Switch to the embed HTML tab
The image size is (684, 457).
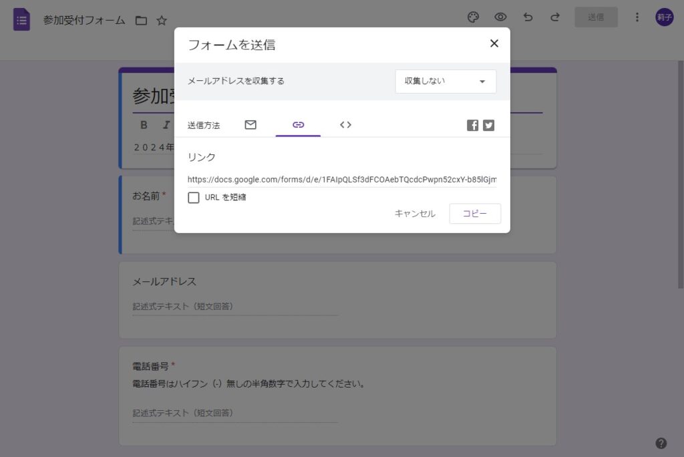click(x=345, y=125)
